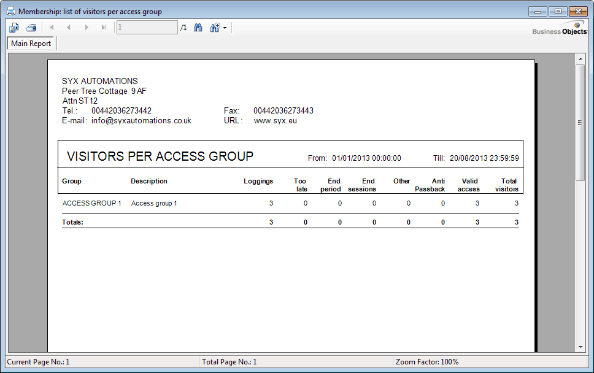This screenshot has height=373, width=594.
Task: Click the Business Objects logo
Action: (559, 29)
